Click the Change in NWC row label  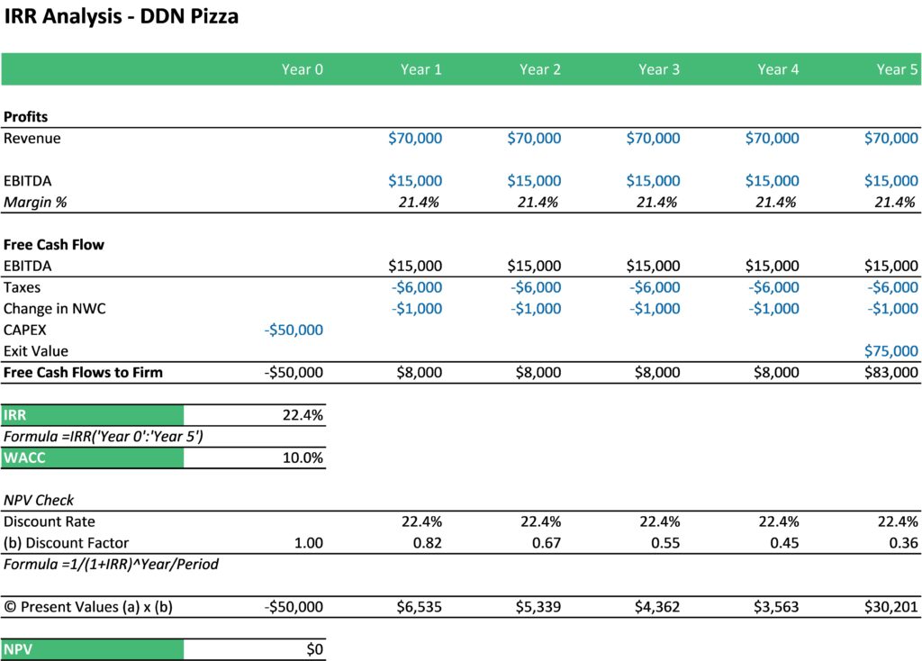(x=55, y=309)
